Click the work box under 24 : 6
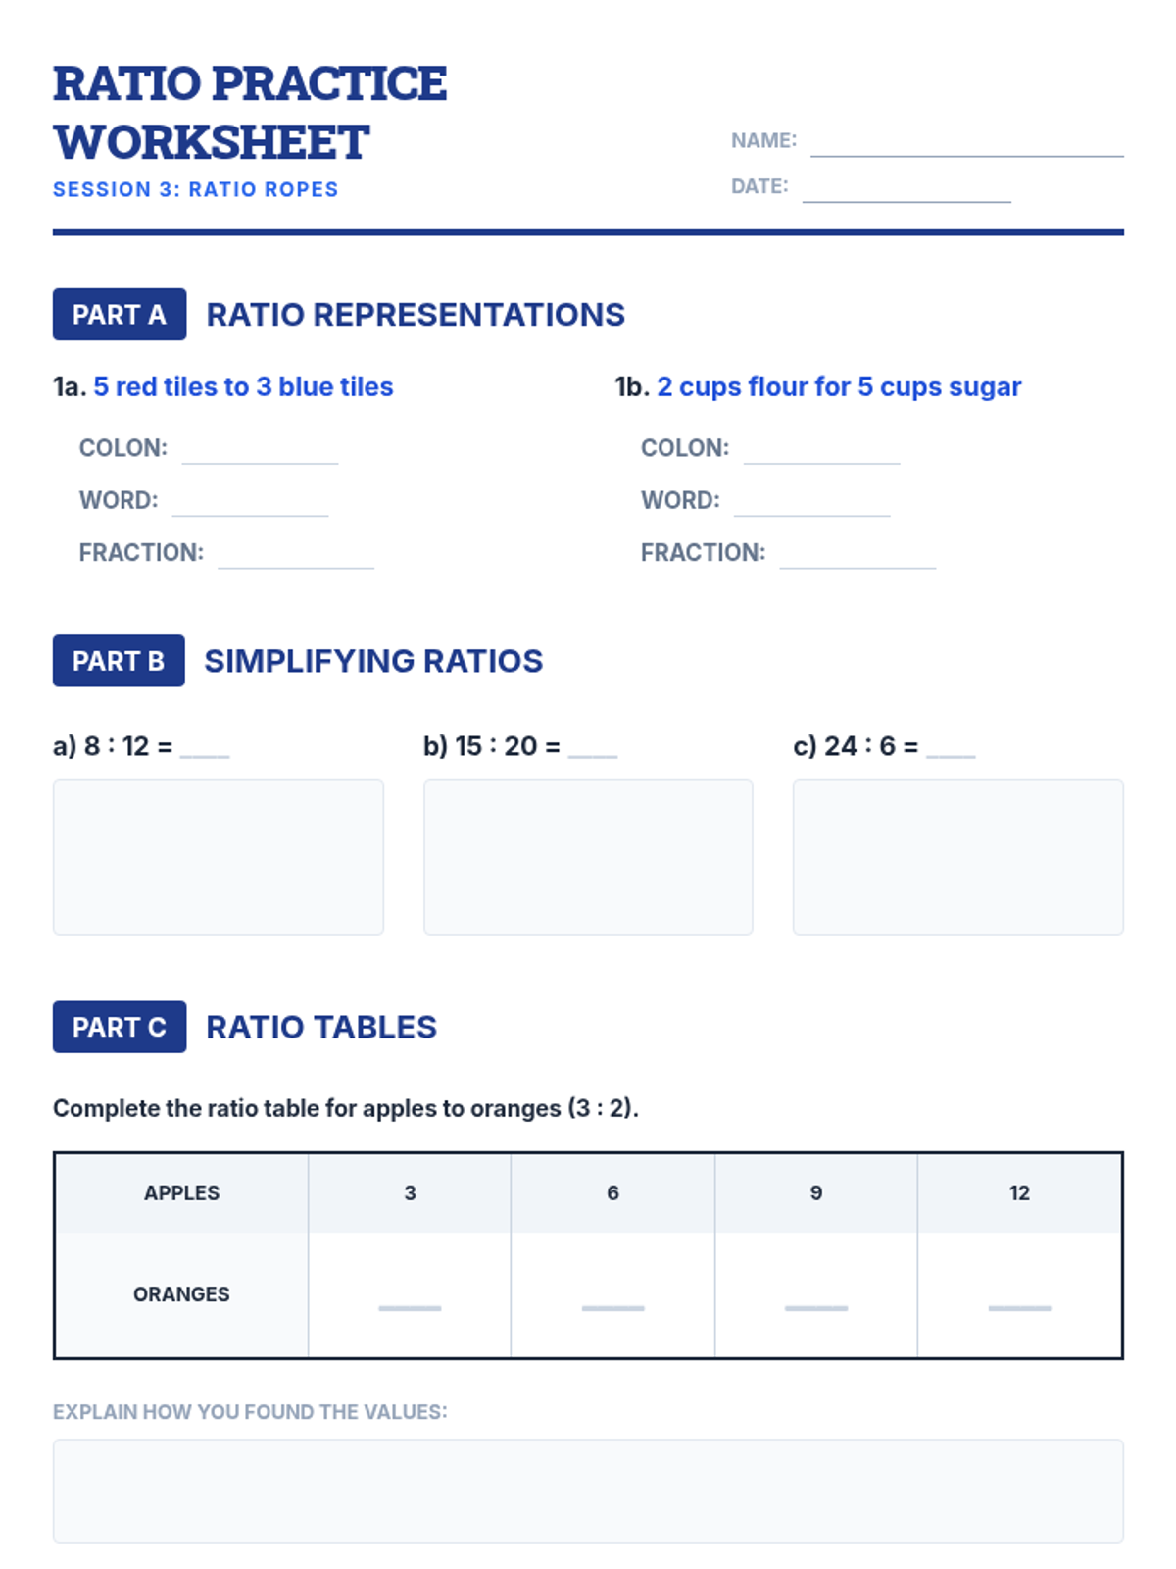Screen dimensions: 1176x1569 pyautogui.click(x=958, y=857)
